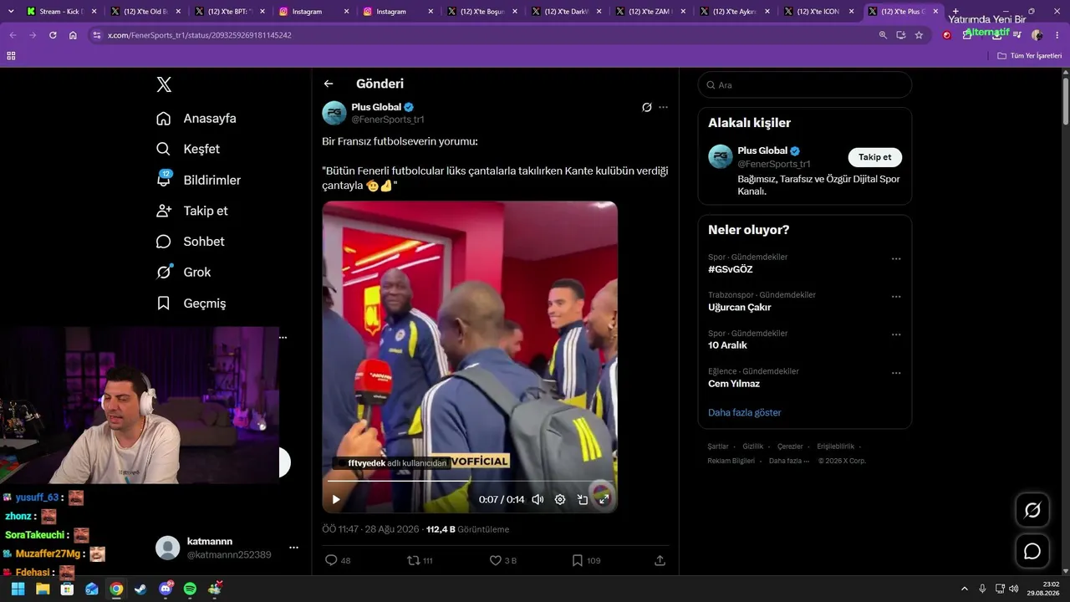Switch to the Stream - Kick tab
This screenshot has height=602, width=1070.
[x=60, y=12]
